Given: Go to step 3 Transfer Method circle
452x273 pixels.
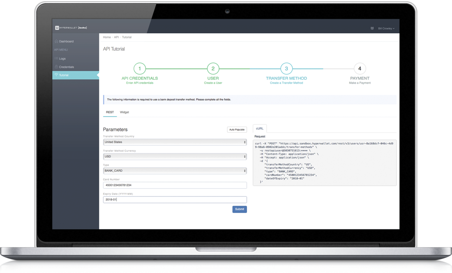Looking at the screenshot, I should 286,69.
